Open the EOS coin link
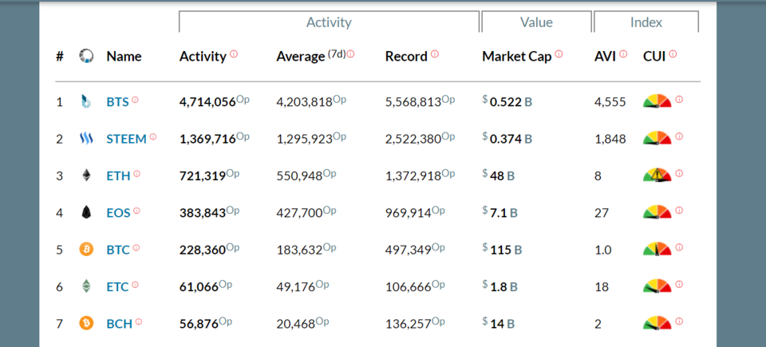The image size is (766, 347). coord(119,213)
